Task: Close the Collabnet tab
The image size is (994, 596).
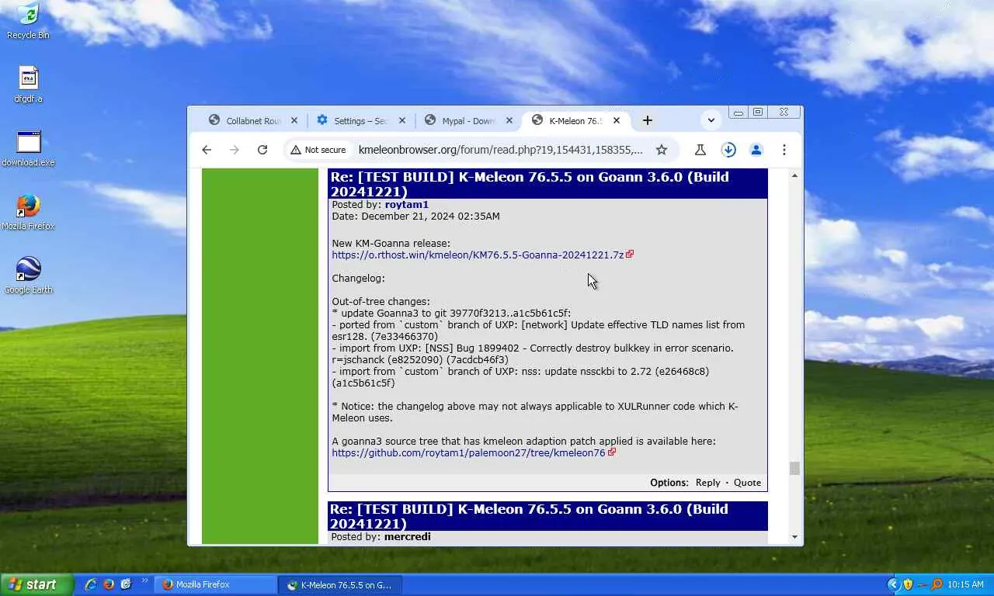Action: click(294, 121)
